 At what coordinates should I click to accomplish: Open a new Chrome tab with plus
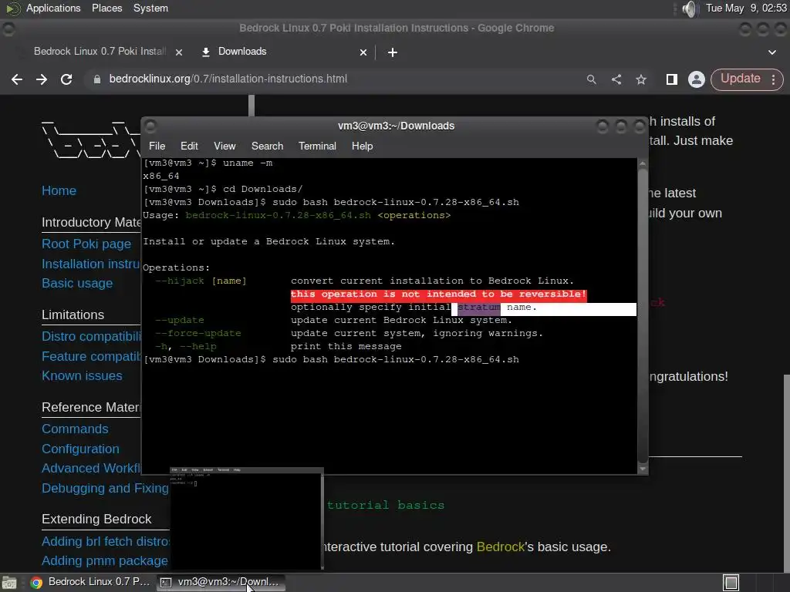[393, 52]
